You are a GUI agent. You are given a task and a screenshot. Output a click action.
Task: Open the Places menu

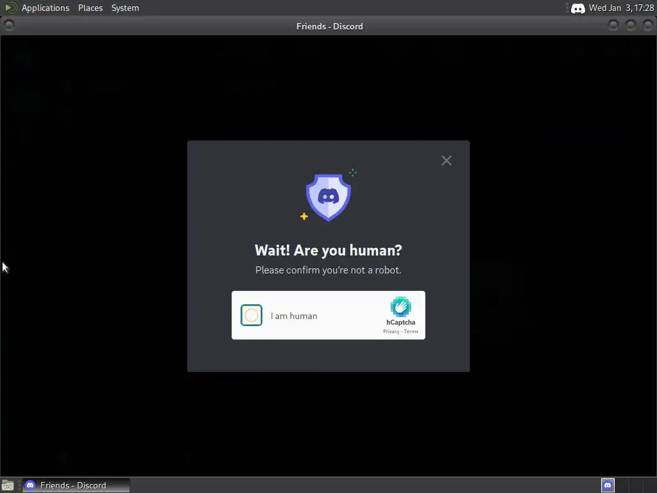pos(90,8)
